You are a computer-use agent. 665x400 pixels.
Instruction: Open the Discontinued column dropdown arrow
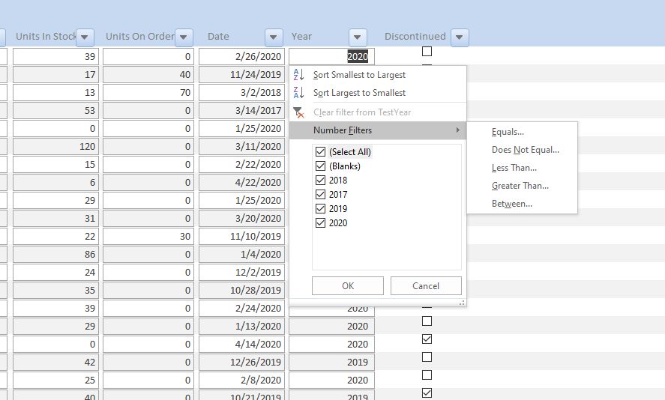tap(460, 37)
